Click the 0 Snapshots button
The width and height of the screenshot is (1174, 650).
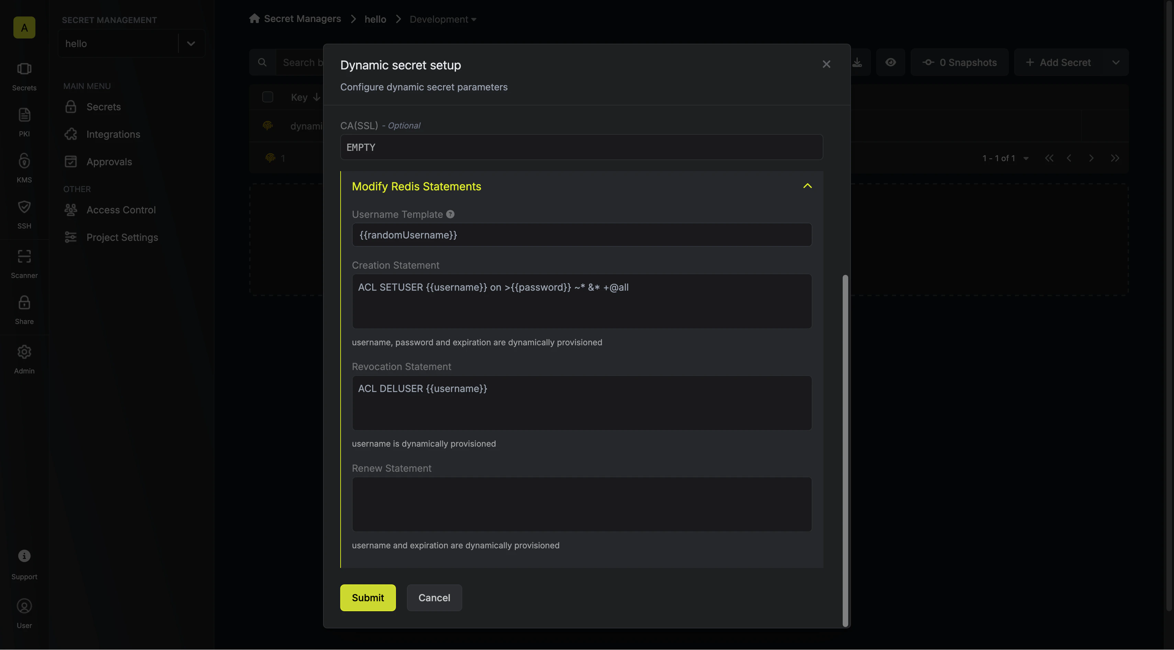(x=959, y=63)
